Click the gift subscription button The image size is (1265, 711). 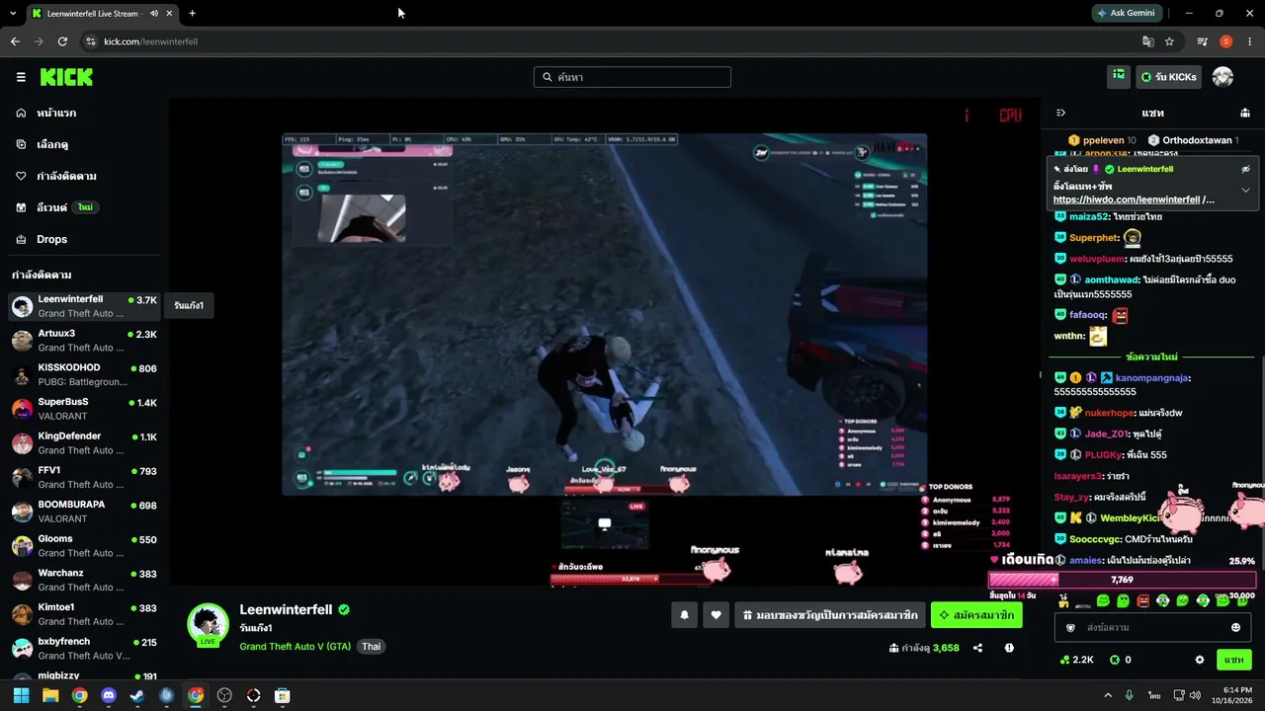point(830,615)
